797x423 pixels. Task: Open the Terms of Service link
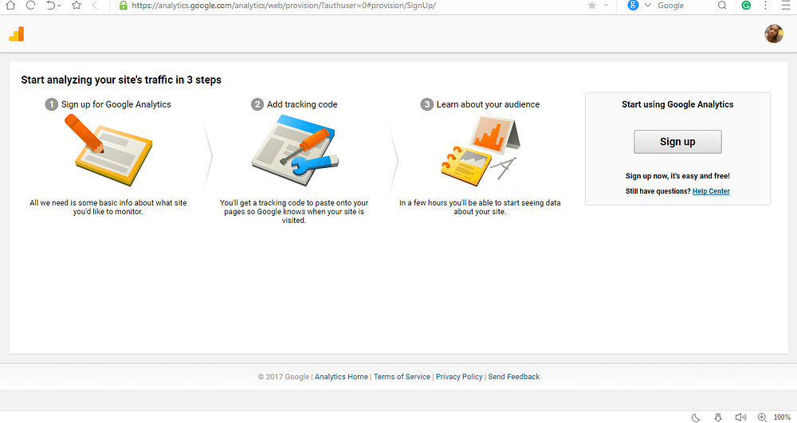(402, 377)
